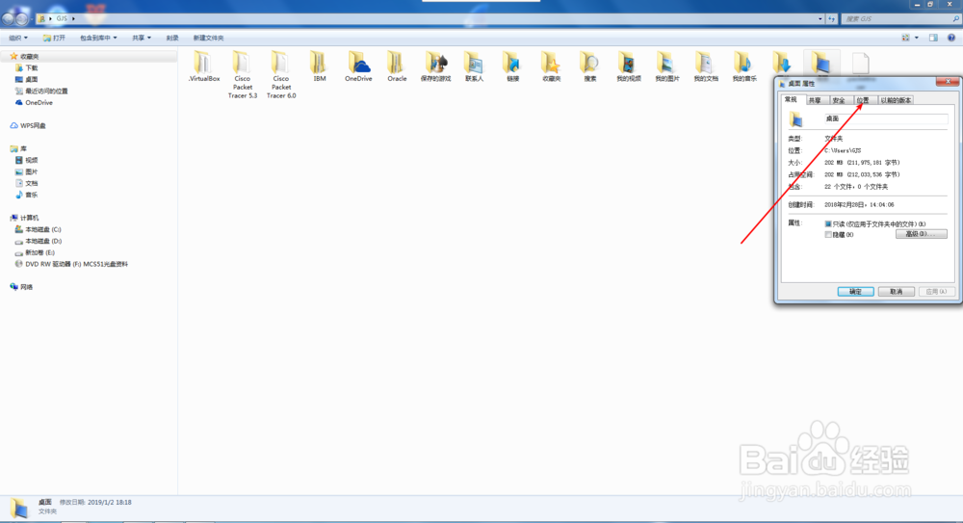Image resolution: width=963 pixels, height=523 pixels.
Task: Open Cisco Packet Tracer 5.3 folder
Action: [x=243, y=75]
